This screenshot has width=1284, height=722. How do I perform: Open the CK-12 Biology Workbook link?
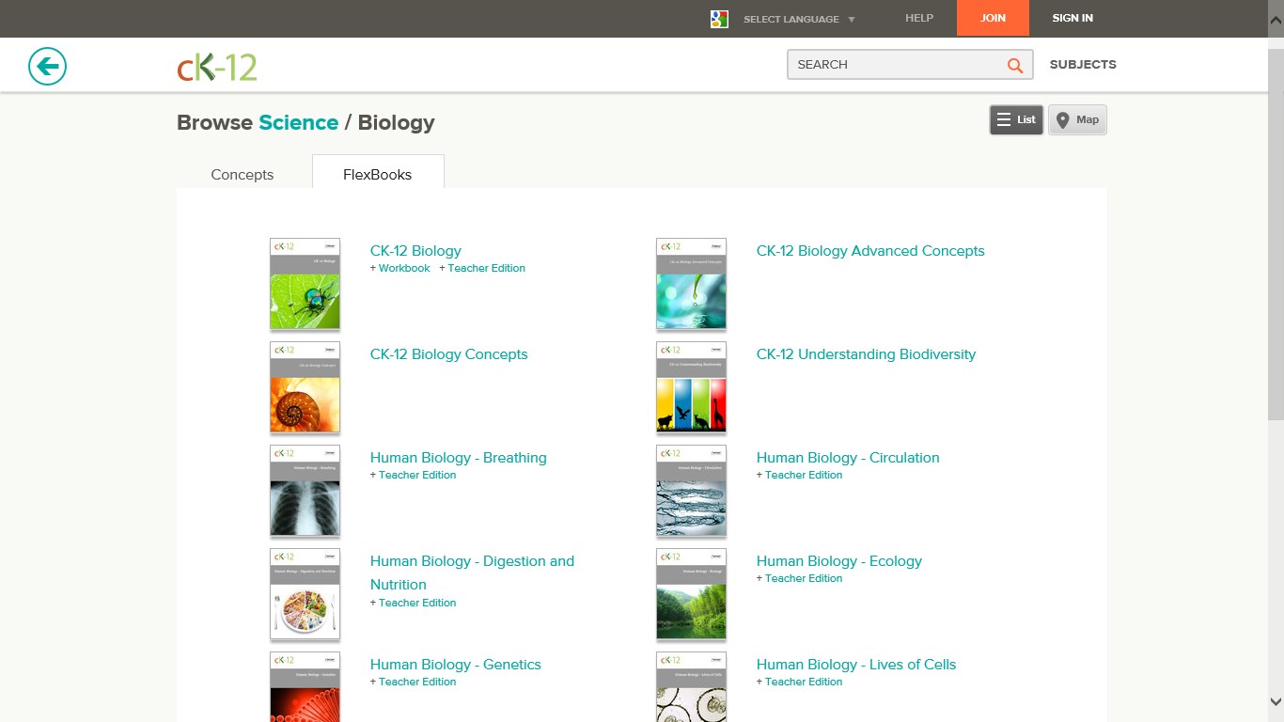click(x=404, y=269)
